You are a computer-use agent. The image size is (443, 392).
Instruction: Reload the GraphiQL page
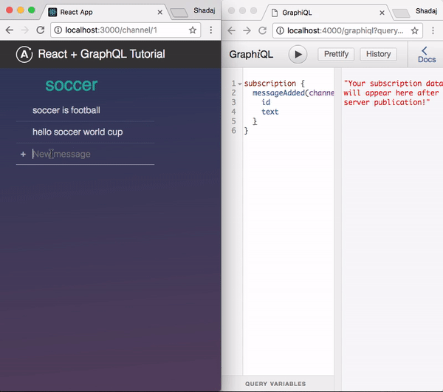point(262,30)
